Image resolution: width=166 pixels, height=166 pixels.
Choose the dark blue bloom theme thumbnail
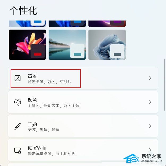click(x=67, y=24)
